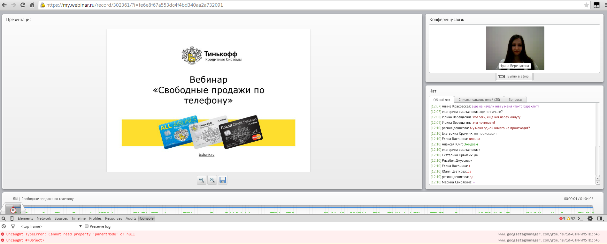
Task: Switch to the Profiles panel
Action: [95, 218]
